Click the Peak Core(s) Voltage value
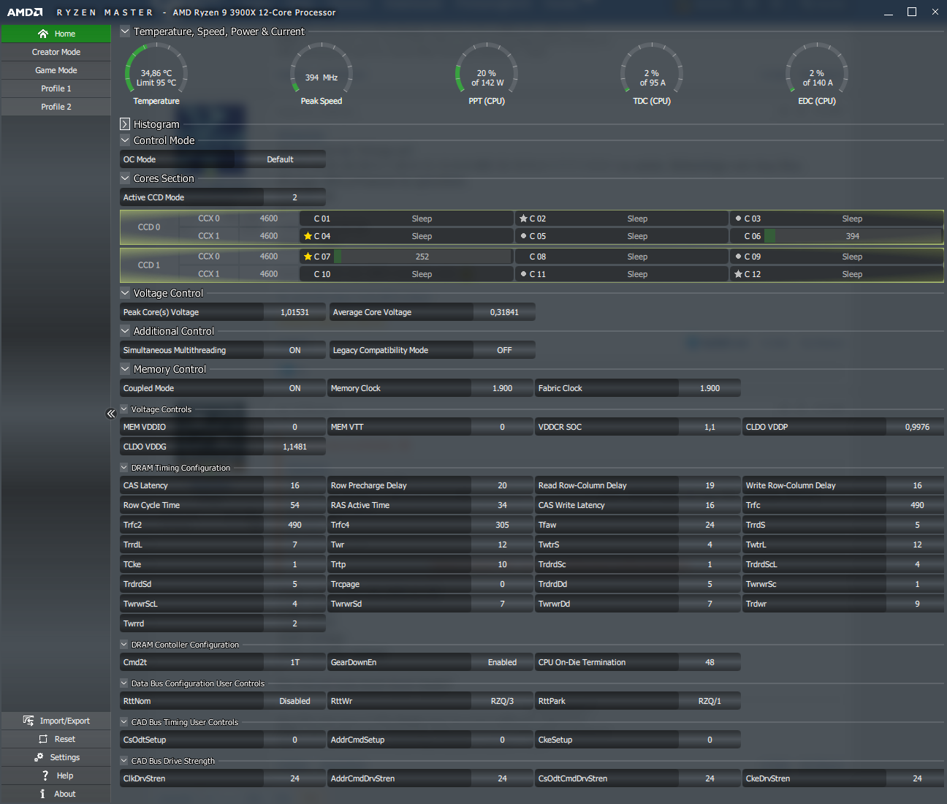The image size is (947, 804). [294, 312]
